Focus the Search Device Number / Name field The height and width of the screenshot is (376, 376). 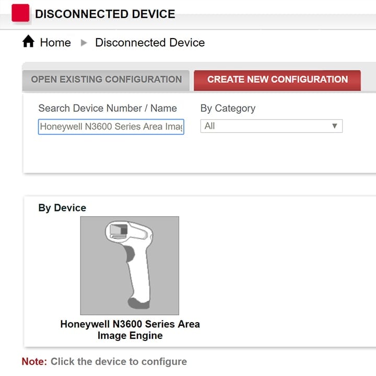point(111,126)
